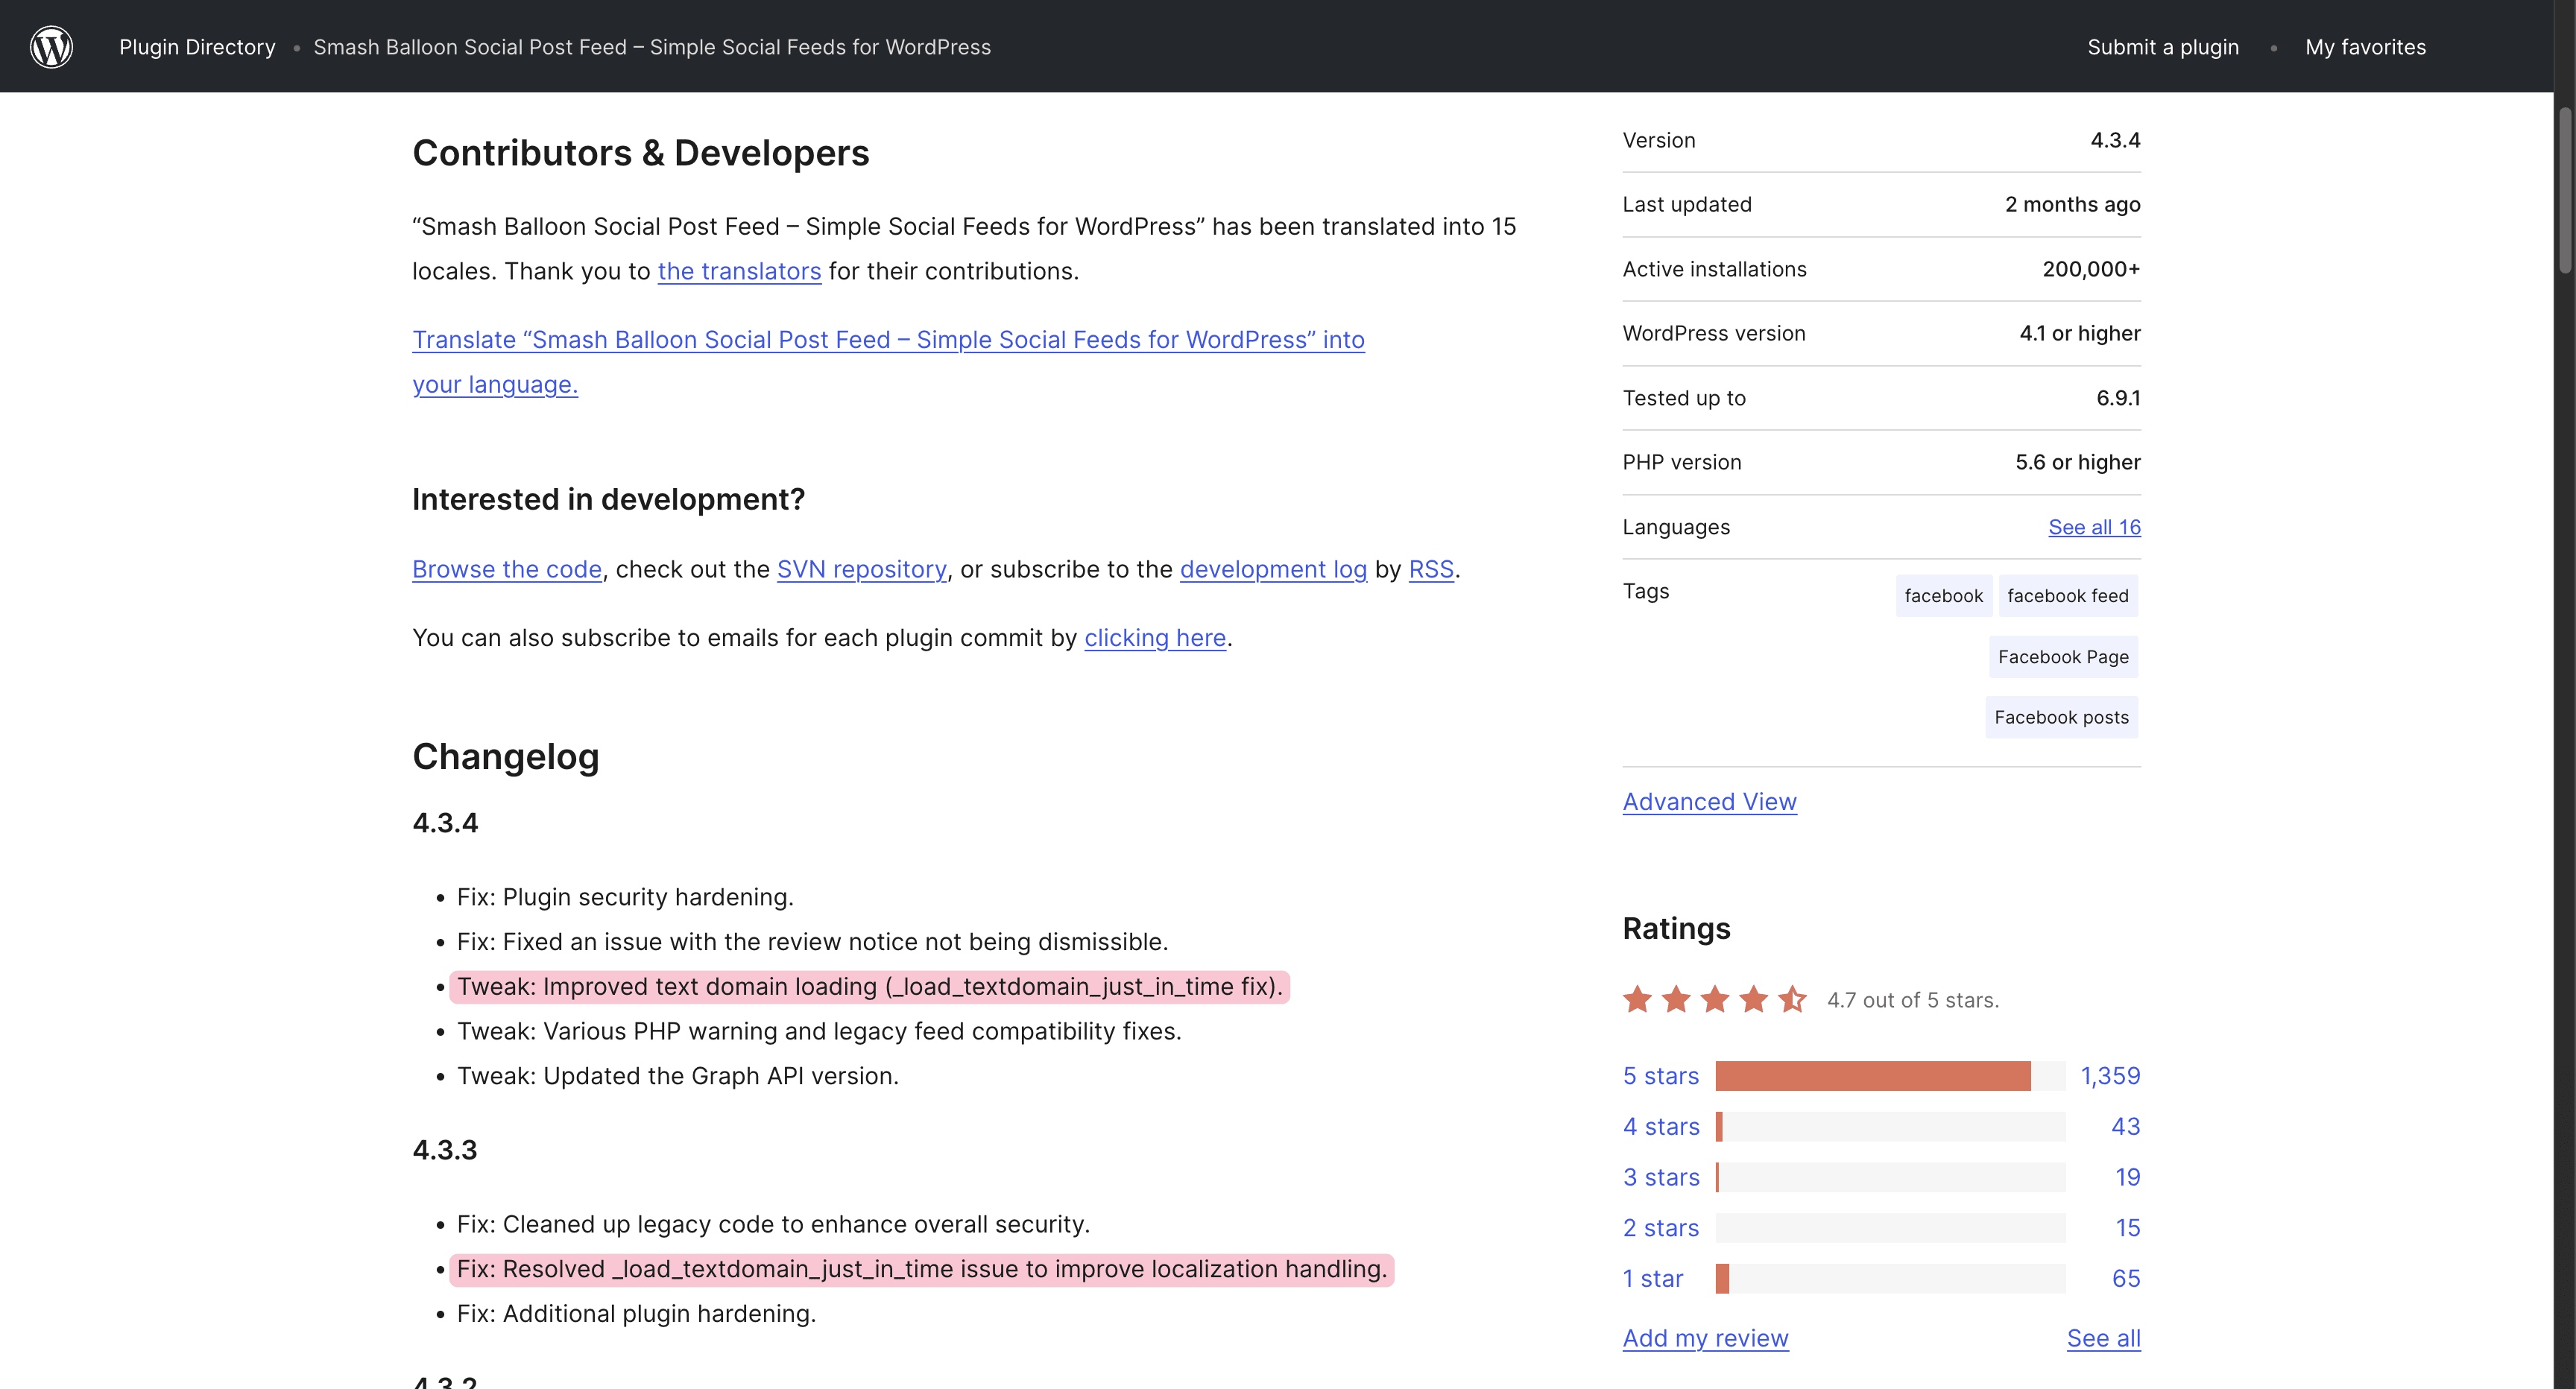Open 4 stars reviews link
The height and width of the screenshot is (1389, 2576).
pyautogui.click(x=1661, y=1127)
